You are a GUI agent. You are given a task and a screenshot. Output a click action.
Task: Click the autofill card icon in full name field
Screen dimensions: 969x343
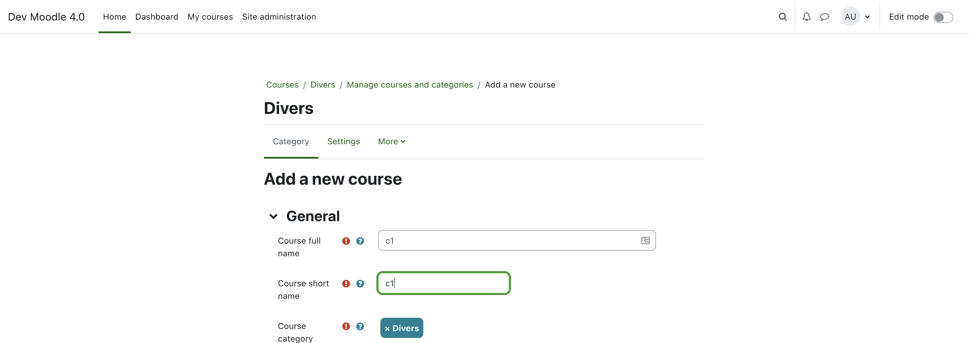click(645, 240)
